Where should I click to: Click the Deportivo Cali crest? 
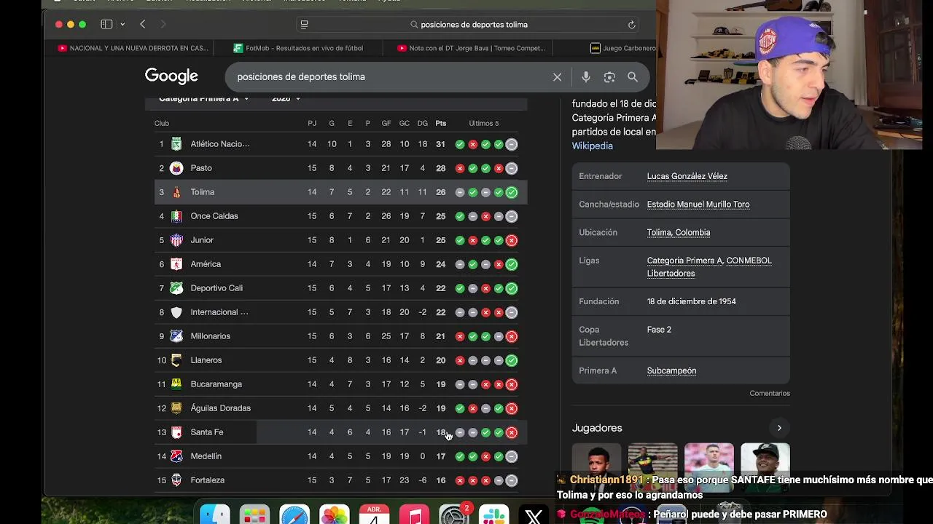point(176,288)
